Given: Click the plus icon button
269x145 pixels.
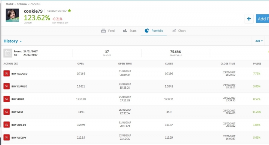Looking at the screenshot, I should (x=249, y=19).
